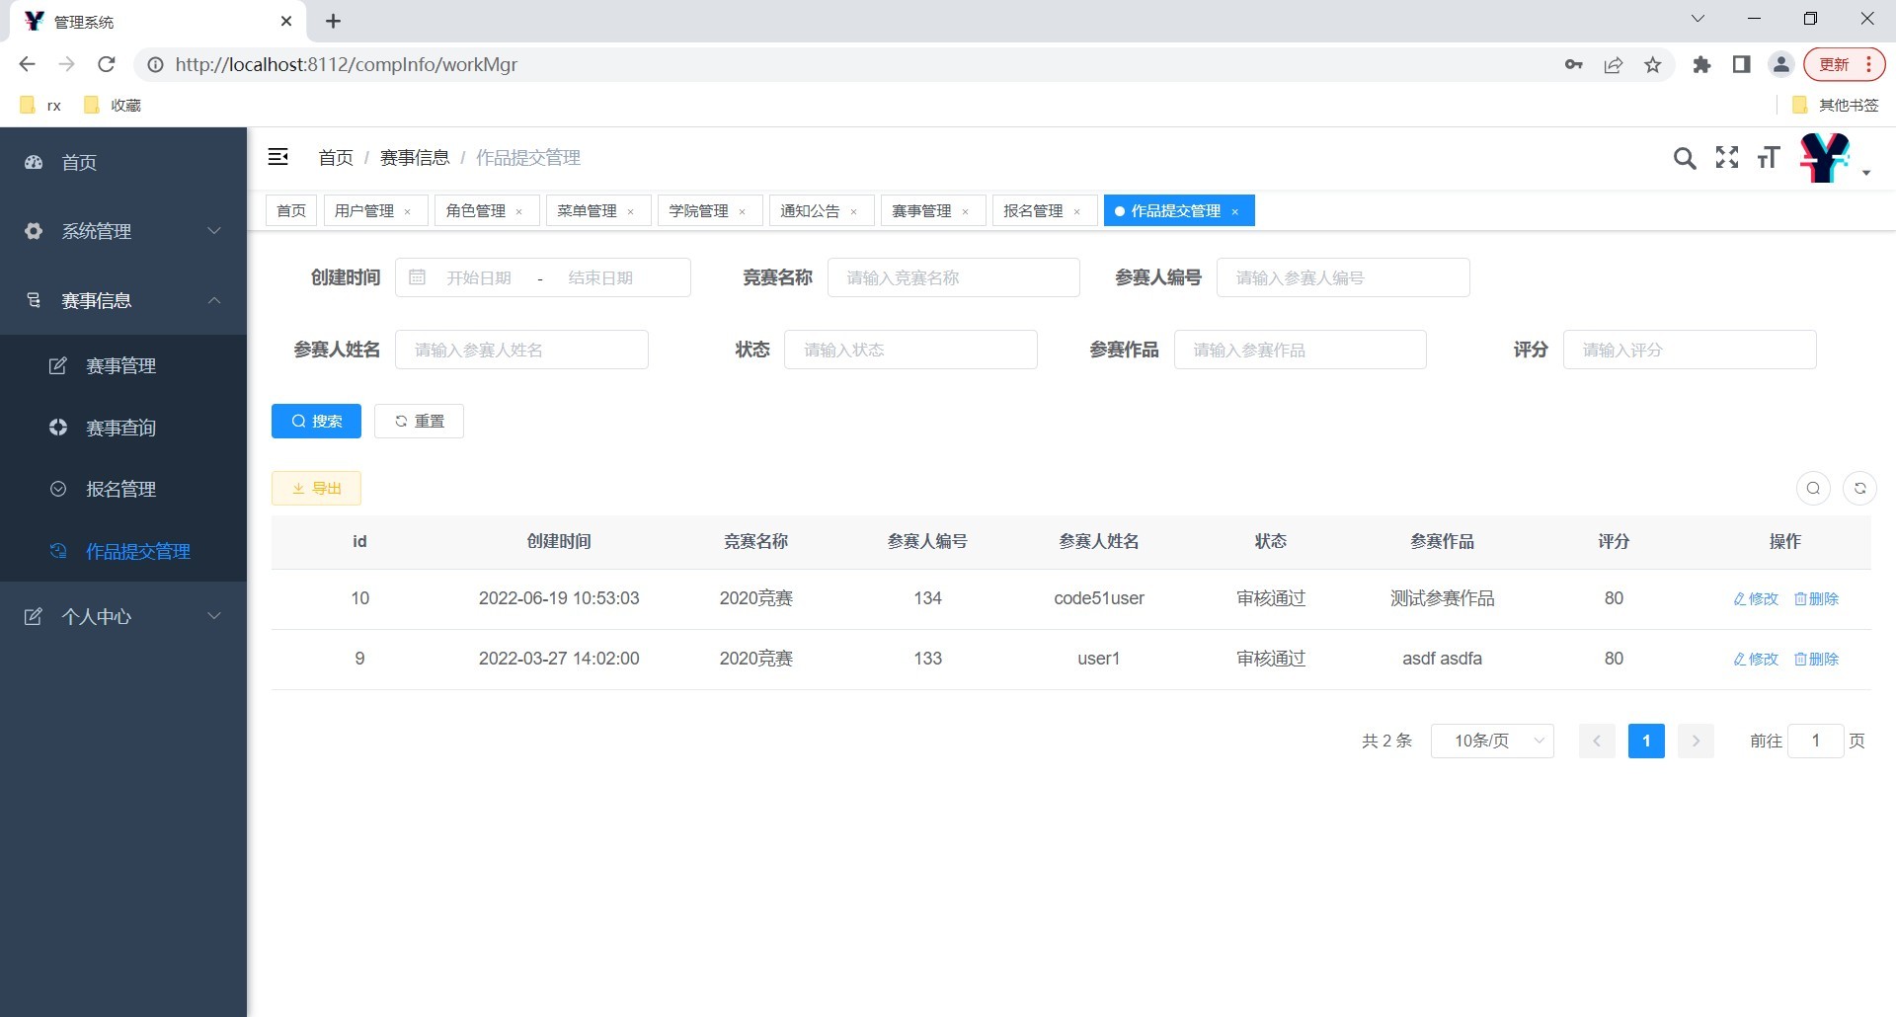
Task: Click the share page icon in address bar
Action: (x=1614, y=65)
